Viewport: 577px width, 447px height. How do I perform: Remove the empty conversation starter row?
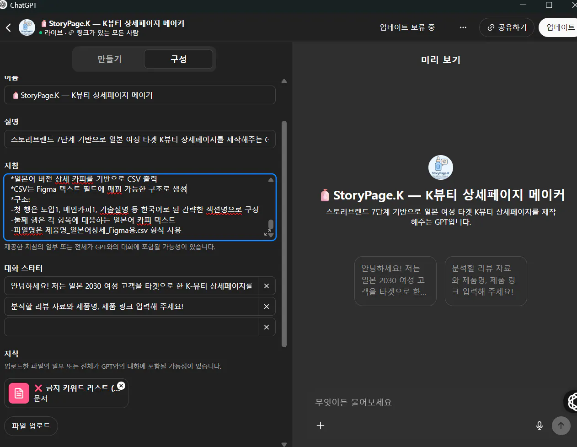[x=266, y=327]
